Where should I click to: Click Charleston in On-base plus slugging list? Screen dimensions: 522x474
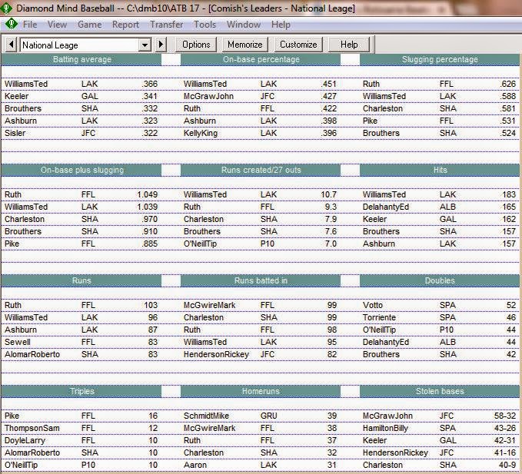coord(25,220)
